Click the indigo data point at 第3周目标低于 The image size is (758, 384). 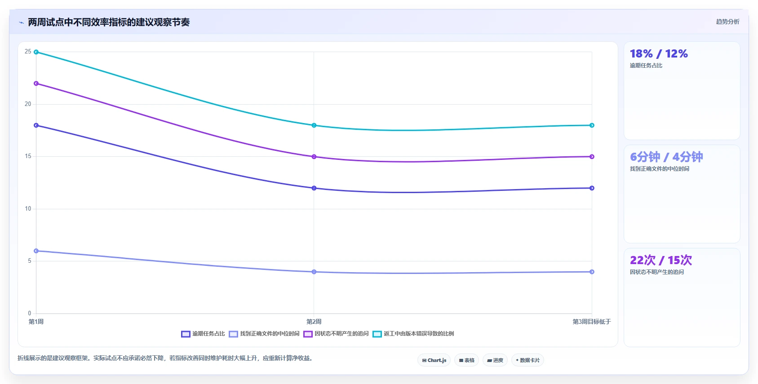pyautogui.click(x=592, y=188)
